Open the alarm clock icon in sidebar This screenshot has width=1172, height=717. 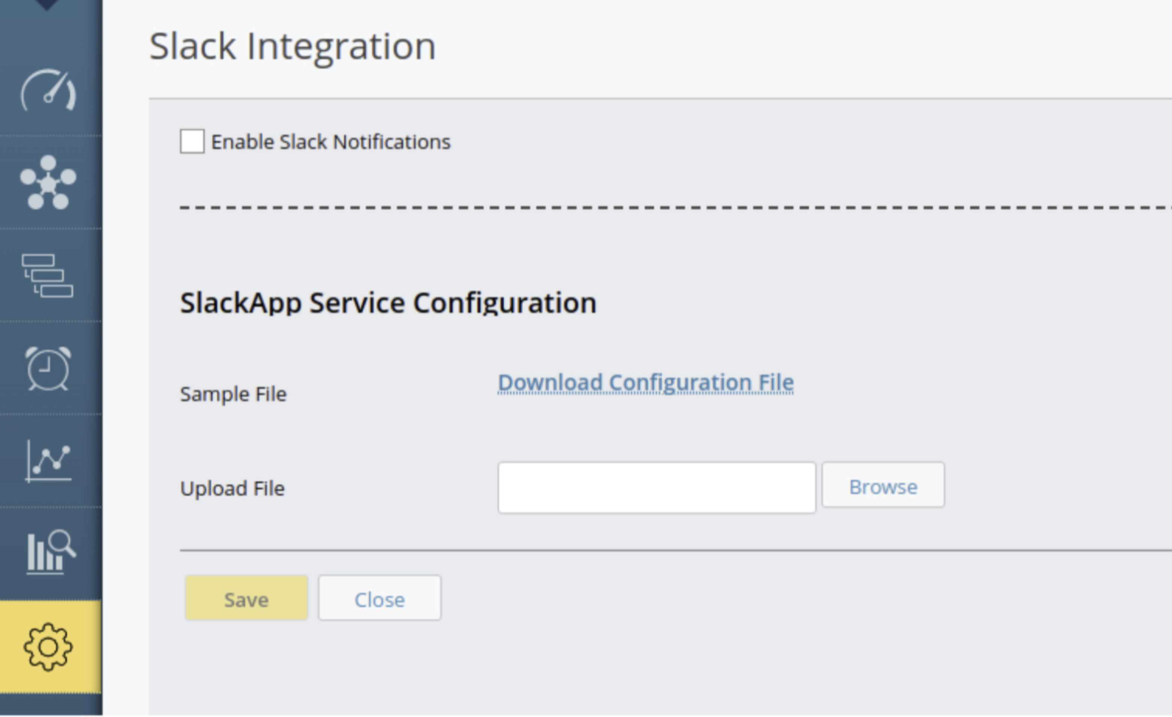48,369
